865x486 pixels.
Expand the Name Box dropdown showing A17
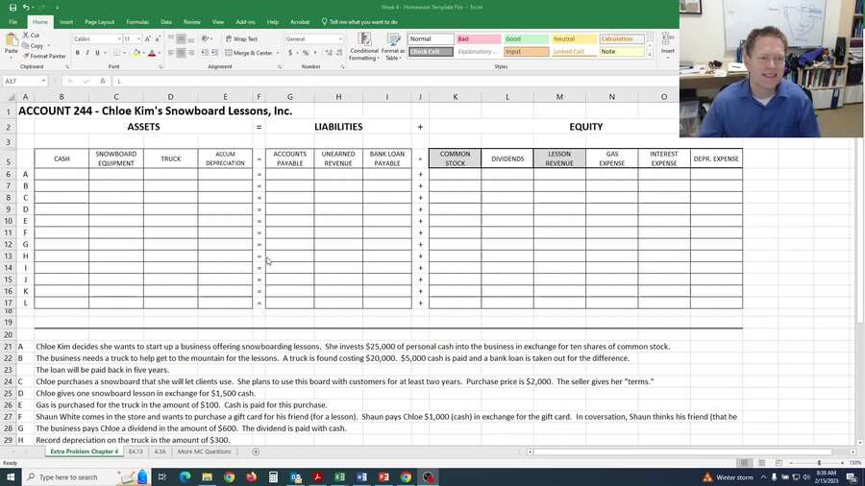point(43,82)
